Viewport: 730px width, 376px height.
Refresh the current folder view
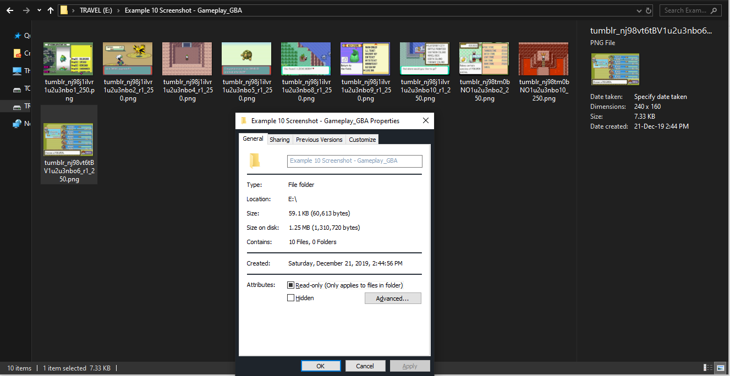(x=649, y=10)
